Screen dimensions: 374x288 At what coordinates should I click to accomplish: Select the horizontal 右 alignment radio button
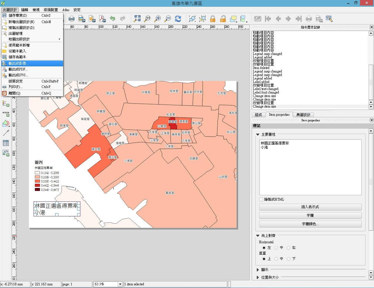(288, 248)
